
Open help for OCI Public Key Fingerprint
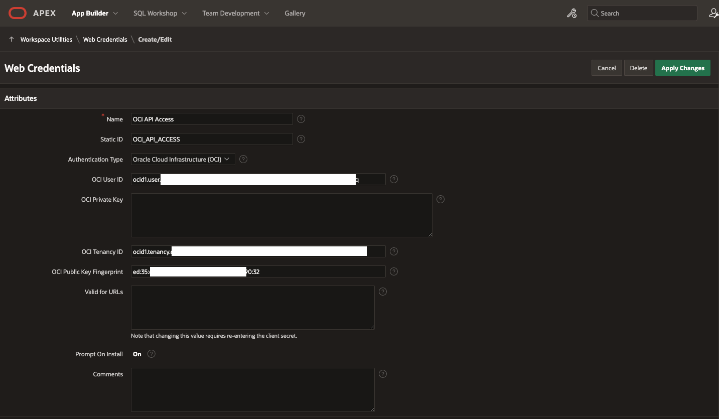394,271
